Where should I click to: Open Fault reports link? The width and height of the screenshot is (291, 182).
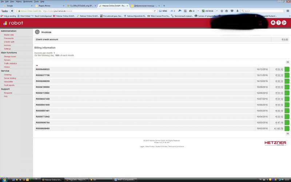click(x=9, y=85)
